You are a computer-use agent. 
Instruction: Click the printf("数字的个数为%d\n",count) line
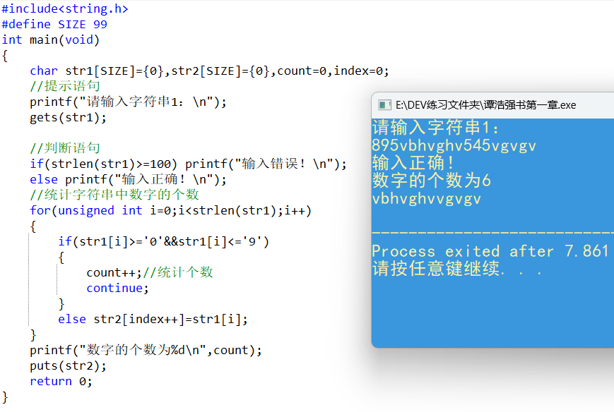click(146, 350)
